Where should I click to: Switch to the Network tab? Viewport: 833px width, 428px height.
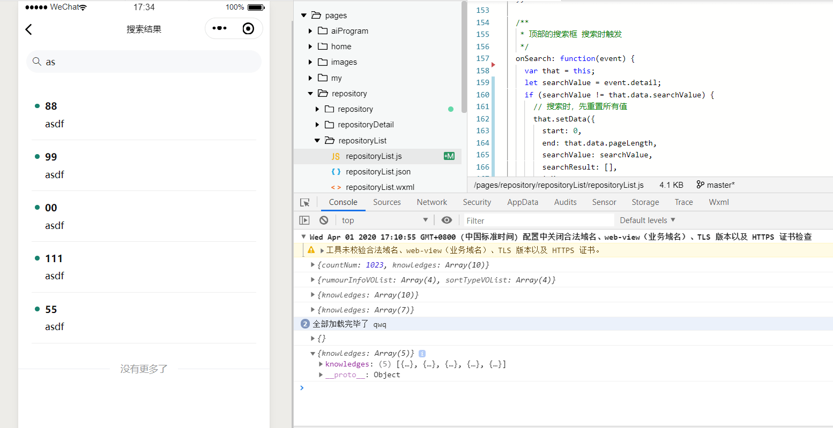[432, 202]
